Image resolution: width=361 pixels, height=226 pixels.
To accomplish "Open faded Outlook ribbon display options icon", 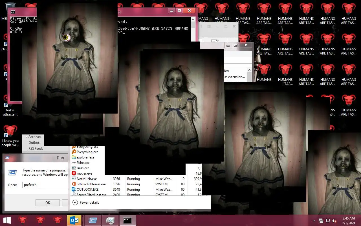I will coord(209,26).
